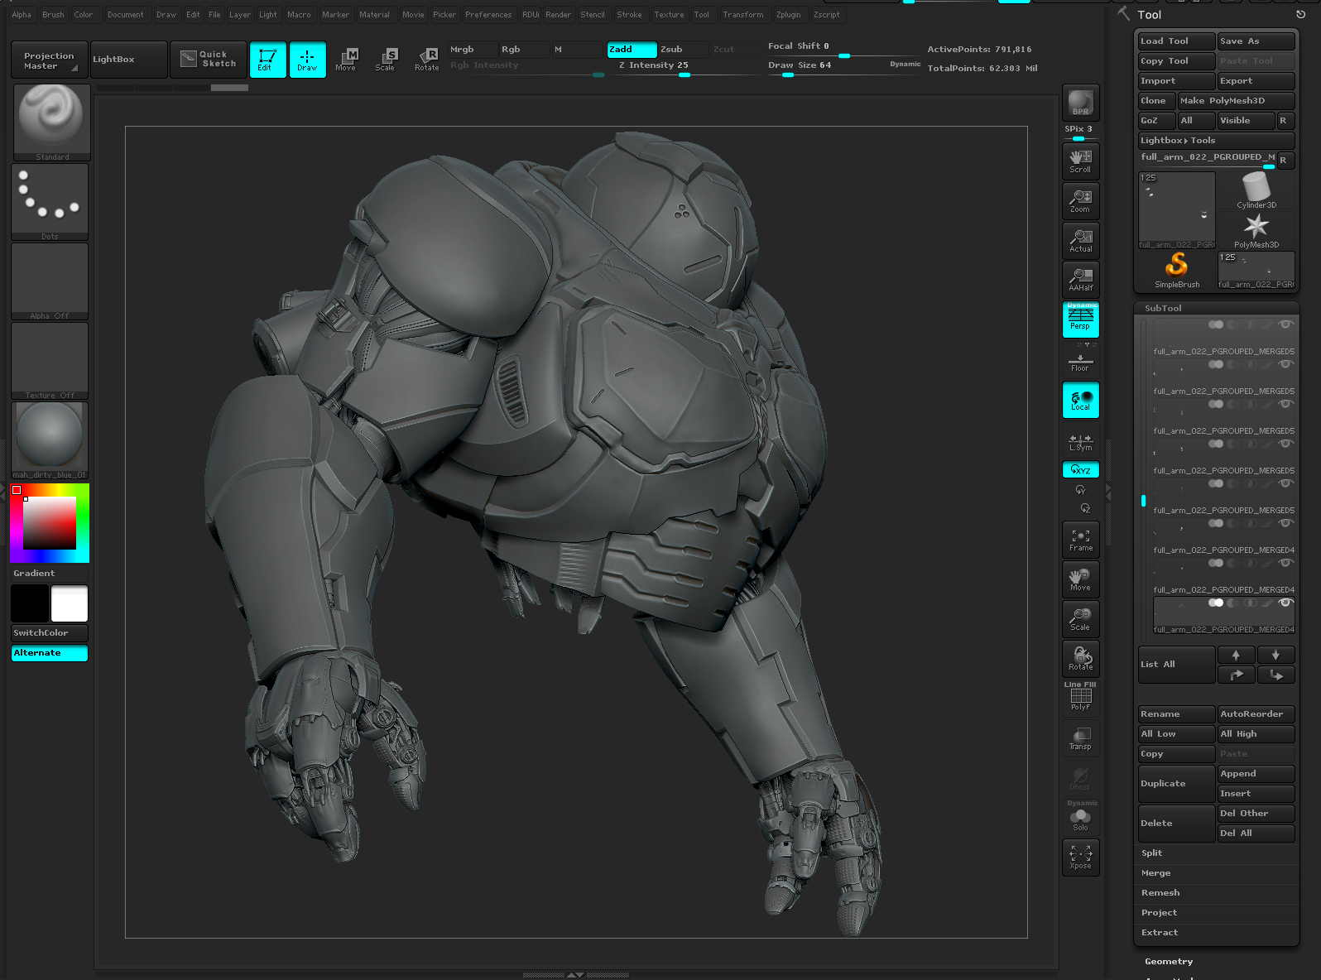Toggle Solo dynamic mode
The image size is (1321, 980).
tap(1080, 818)
